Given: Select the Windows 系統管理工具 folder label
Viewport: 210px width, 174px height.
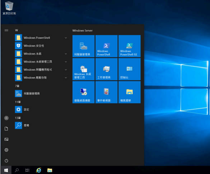Looking at the screenshot, I should coord(38,62).
